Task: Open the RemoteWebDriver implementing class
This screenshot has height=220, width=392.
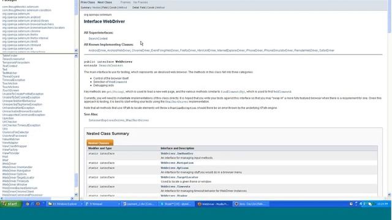Action: click(306, 50)
